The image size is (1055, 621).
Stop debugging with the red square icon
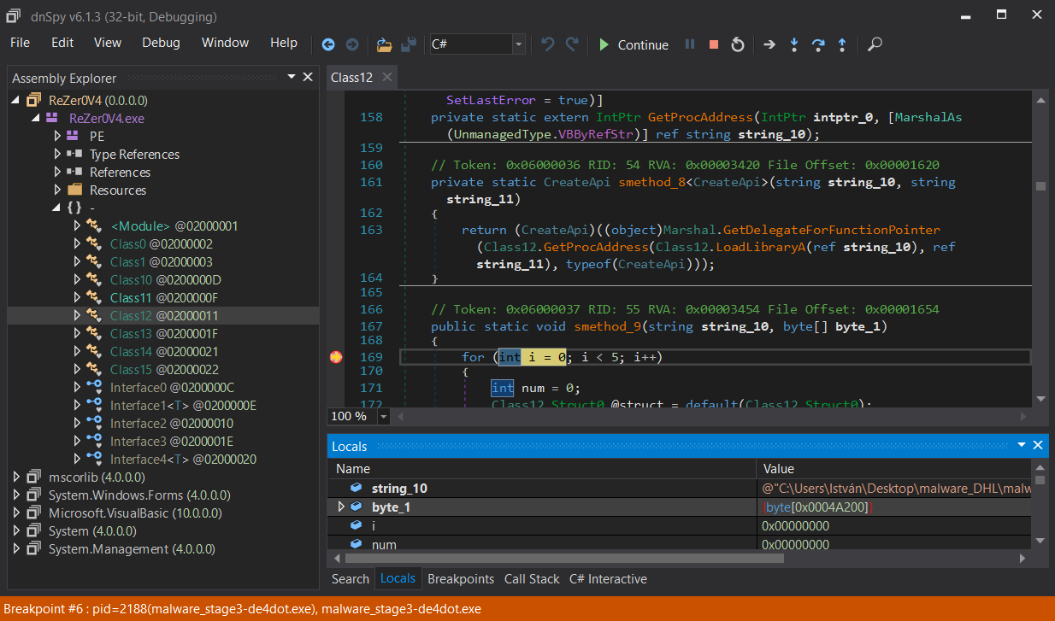[713, 44]
